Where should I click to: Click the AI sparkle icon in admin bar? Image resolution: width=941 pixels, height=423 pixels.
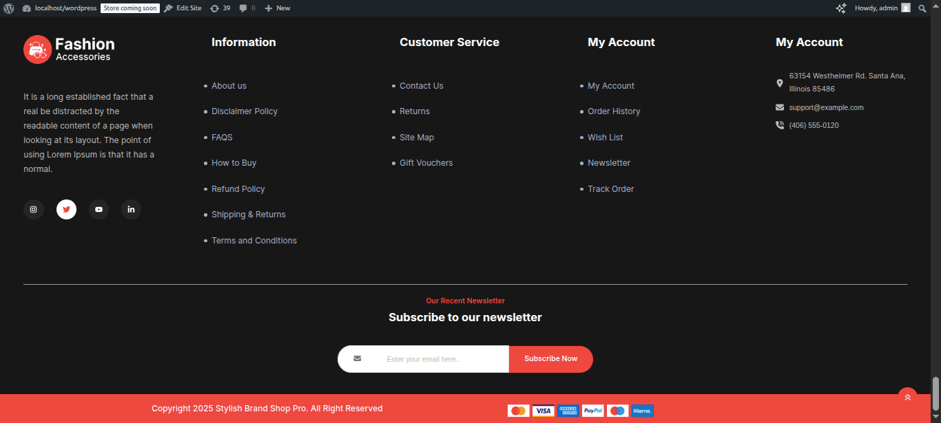tap(841, 8)
